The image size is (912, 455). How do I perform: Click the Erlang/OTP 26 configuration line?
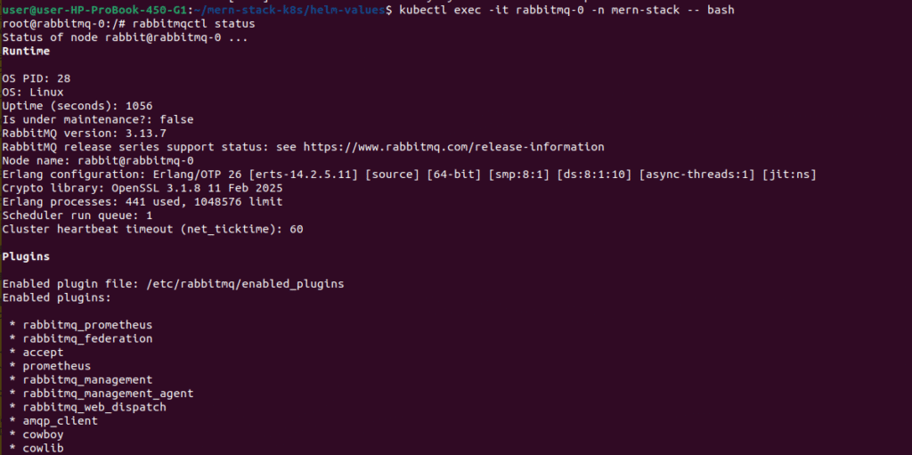409,175
